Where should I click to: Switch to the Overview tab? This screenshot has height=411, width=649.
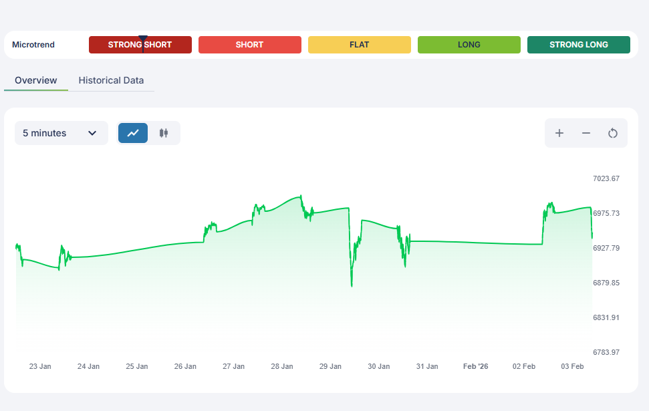[x=36, y=80]
